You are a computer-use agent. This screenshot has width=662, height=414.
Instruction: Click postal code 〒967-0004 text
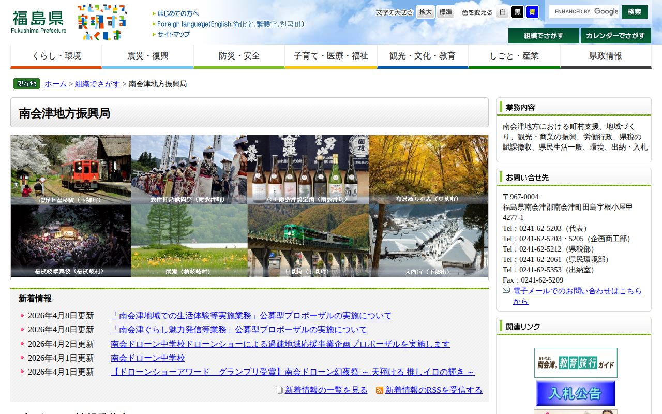click(521, 197)
